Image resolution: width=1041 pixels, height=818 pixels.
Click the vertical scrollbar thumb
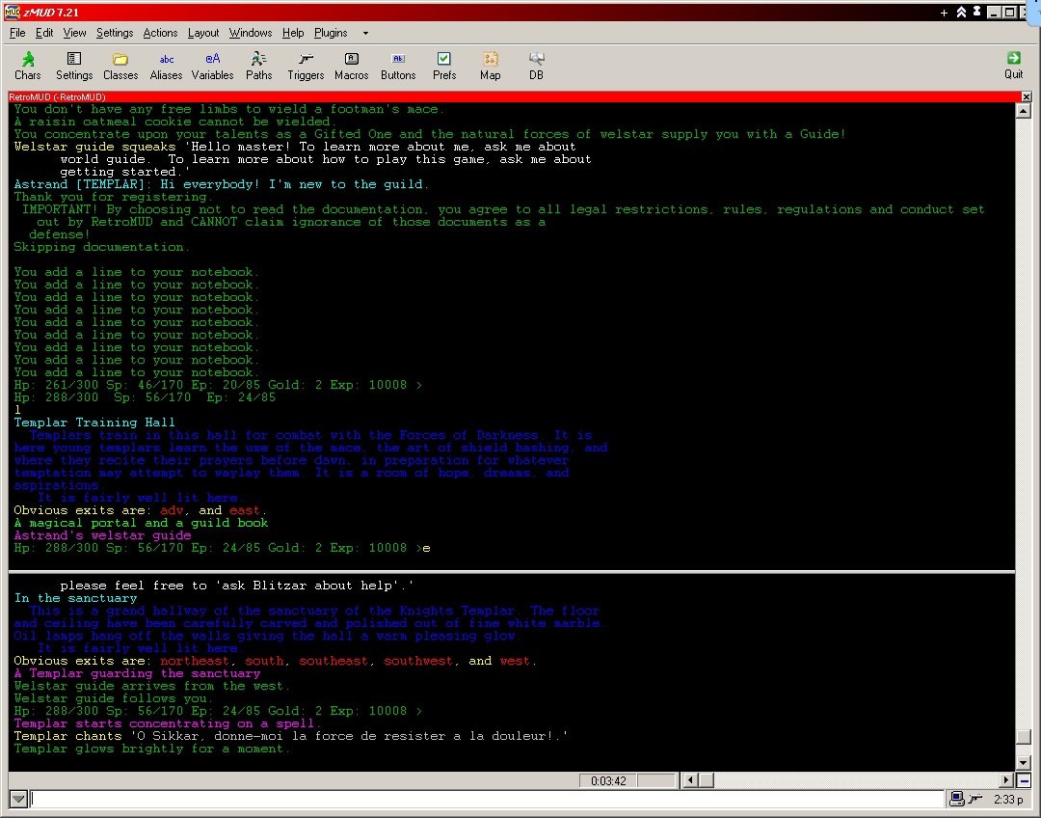[x=1023, y=737]
